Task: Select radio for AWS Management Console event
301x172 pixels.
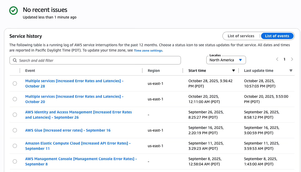Action: [x=15, y=161]
